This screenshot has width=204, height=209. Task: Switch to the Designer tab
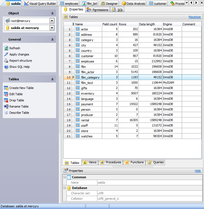tap(109, 3)
